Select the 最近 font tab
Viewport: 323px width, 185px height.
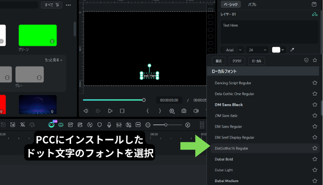[219, 61]
